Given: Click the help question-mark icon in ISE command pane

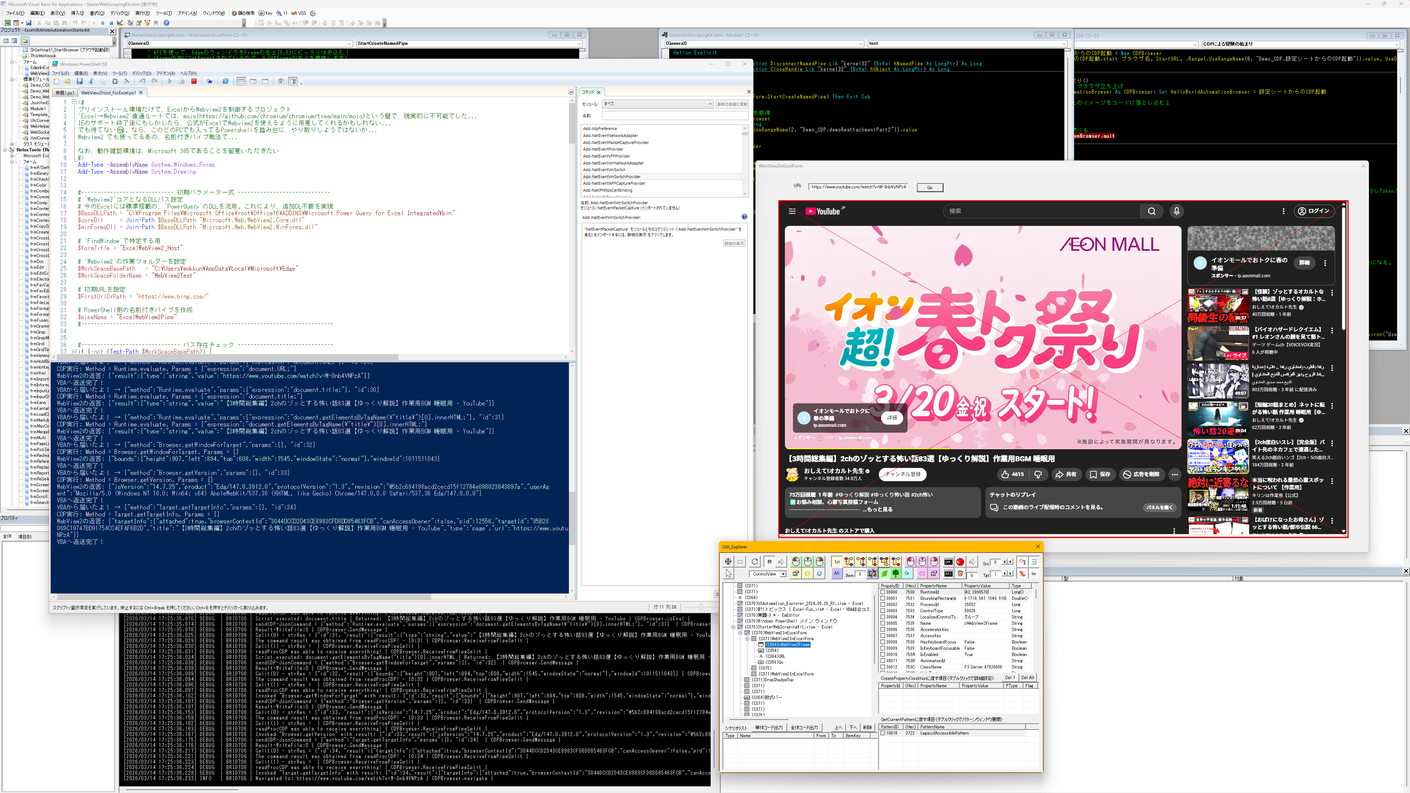Looking at the screenshot, I should [744, 217].
